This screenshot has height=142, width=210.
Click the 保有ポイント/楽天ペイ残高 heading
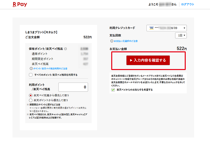pos(46,49)
